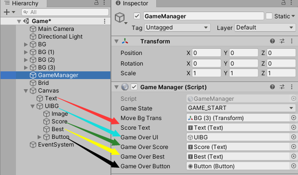Click the Position X field

206,53
